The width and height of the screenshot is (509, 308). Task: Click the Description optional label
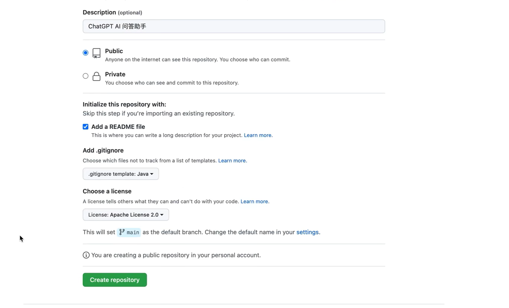[112, 12]
